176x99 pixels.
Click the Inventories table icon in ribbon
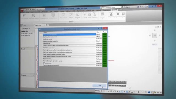point(102,14)
